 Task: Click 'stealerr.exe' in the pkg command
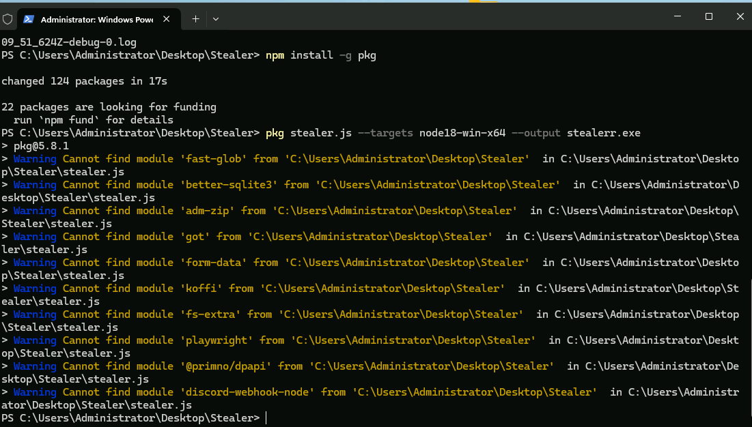point(604,132)
